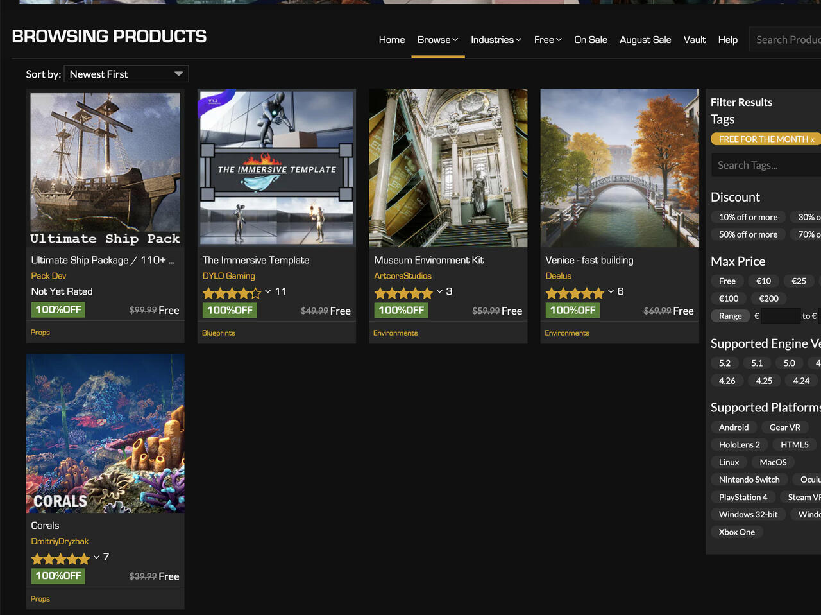Visit the Deelus seller page

[x=559, y=275]
